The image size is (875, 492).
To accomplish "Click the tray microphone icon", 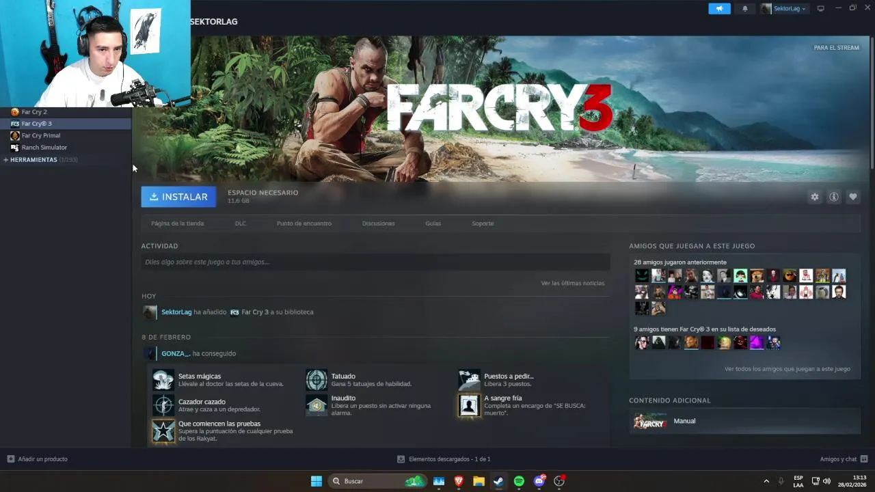I will point(781,481).
